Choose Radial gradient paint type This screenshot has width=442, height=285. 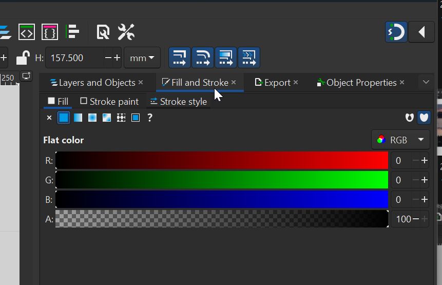tap(92, 118)
